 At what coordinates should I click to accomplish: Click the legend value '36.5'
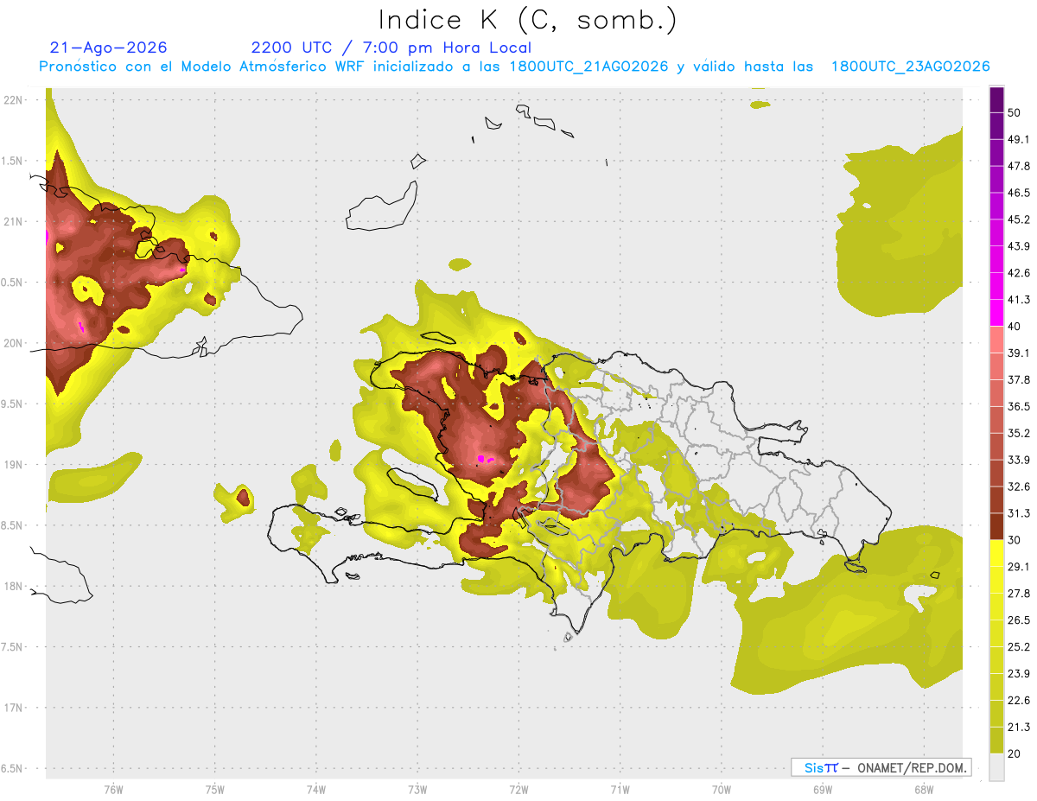tap(1019, 407)
